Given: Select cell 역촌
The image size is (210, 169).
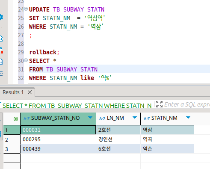Looking at the screenshot, I should (x=167, y=149).
